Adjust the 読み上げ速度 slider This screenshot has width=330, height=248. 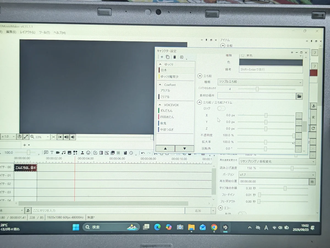tap(284, 168)
